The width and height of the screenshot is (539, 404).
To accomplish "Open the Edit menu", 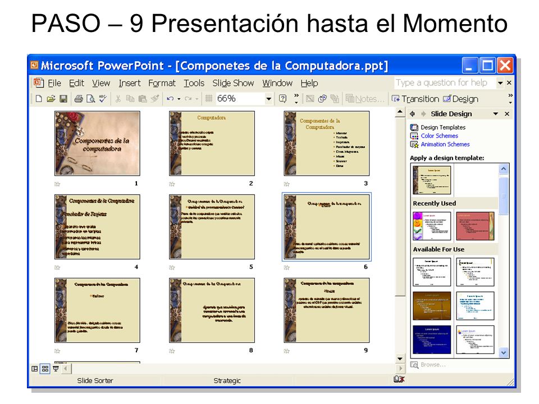I will click(76, 83).
